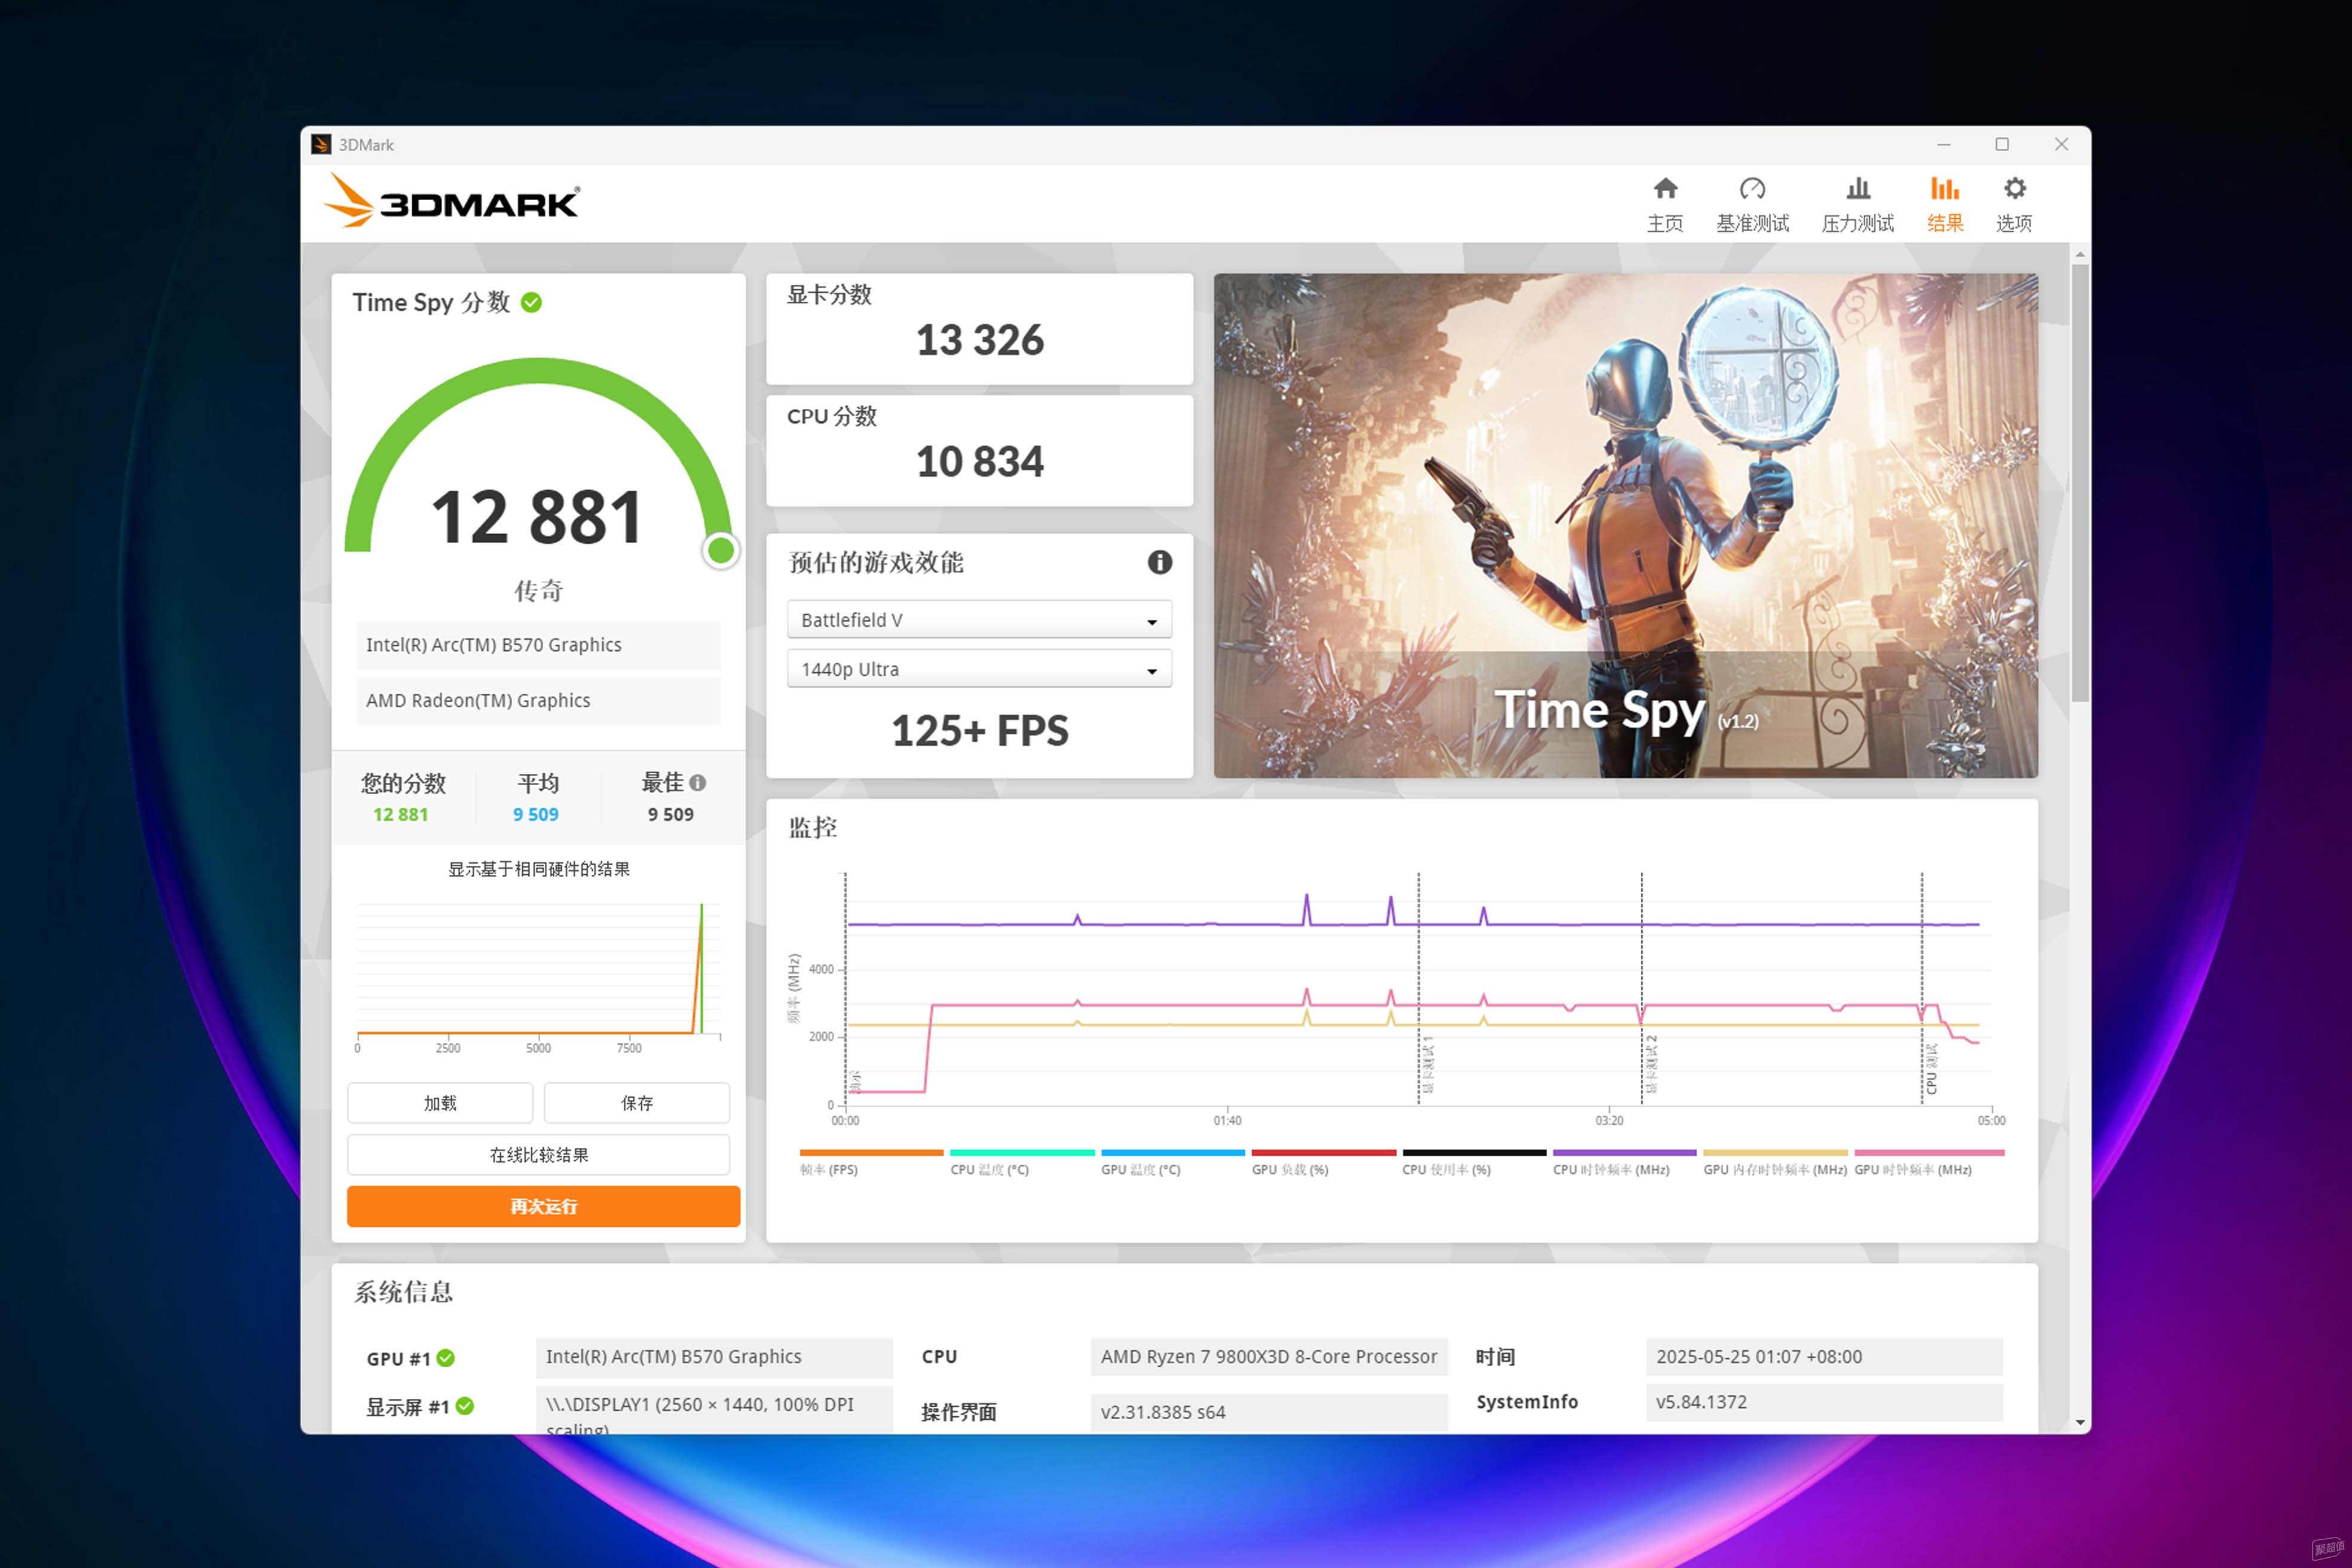Click green check next to GPU #1

[446, 1358]
